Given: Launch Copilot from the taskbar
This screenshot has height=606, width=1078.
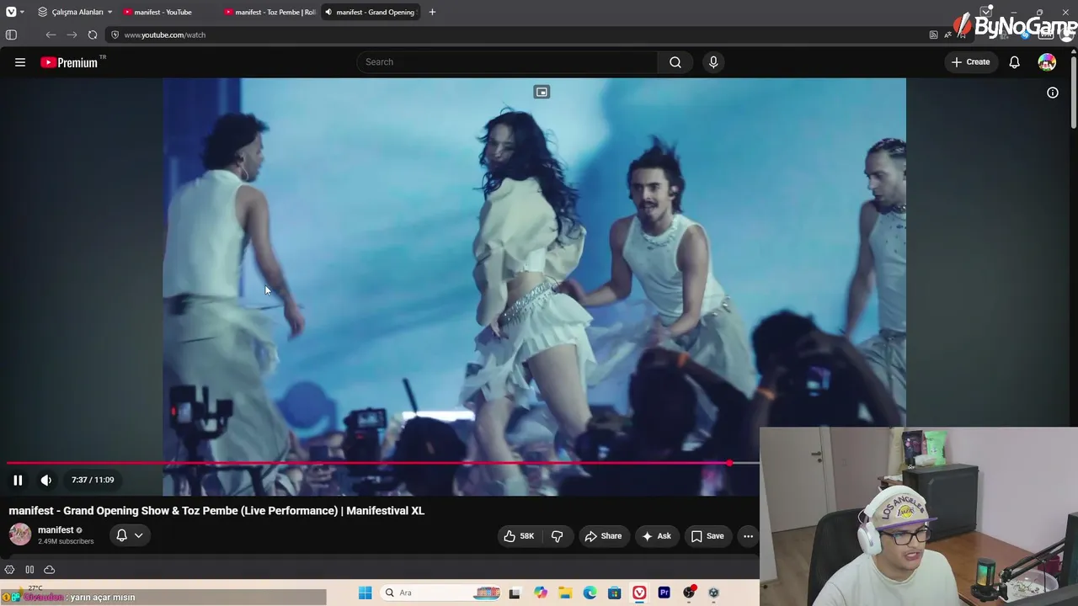Looking at the screenshot, I should pyautogui.click(x=541, y=593).
